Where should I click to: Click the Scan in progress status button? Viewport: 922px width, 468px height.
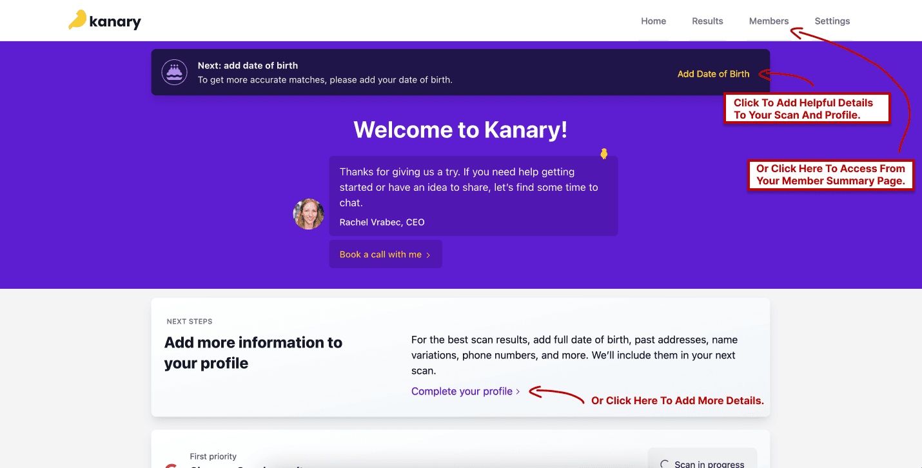pos(702,459)
